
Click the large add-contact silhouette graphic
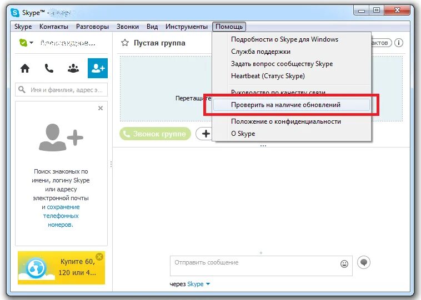click(x=61, y=138)
